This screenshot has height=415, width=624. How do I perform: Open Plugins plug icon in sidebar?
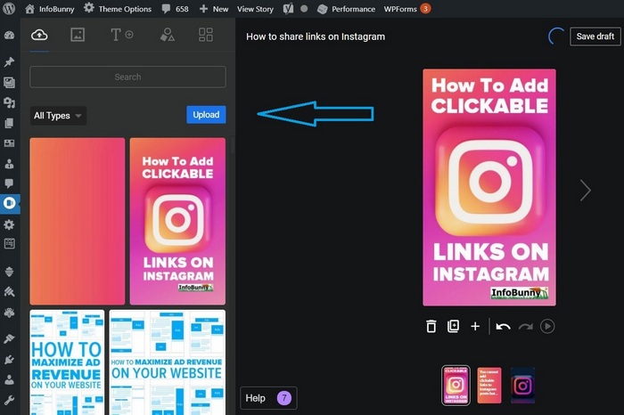pos(9,360)
